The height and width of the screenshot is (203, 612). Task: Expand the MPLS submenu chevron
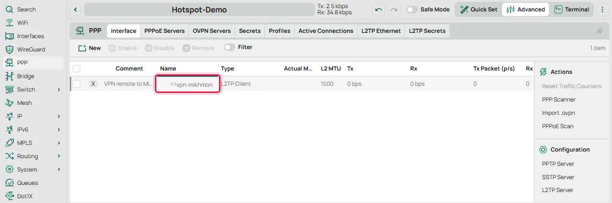[59, 143]
